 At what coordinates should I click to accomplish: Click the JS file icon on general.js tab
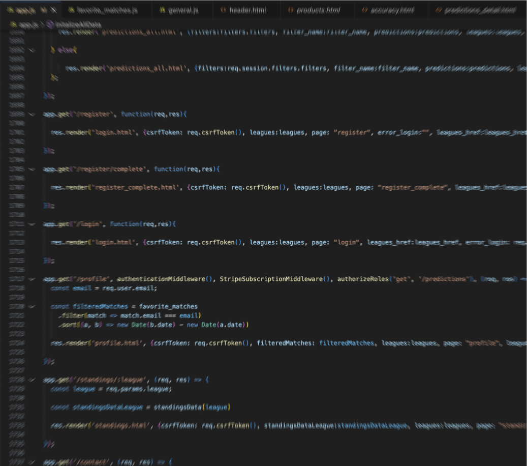tap(163, 10)
